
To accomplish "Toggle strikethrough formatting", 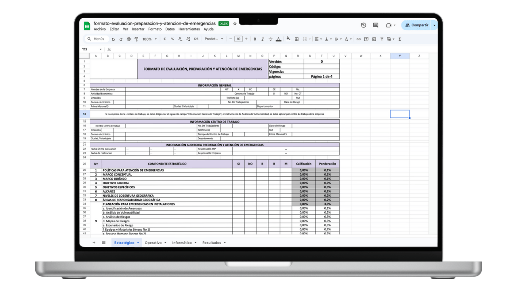I will (270, 39).
